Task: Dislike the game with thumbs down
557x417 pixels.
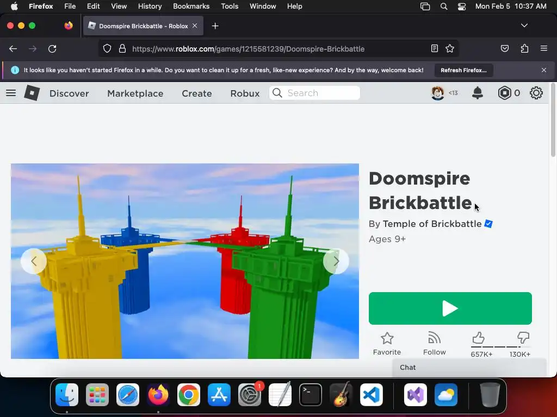Action: (523, 338)
